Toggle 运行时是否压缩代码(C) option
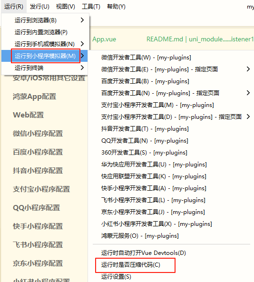254x282 pixels. point(131,265)
